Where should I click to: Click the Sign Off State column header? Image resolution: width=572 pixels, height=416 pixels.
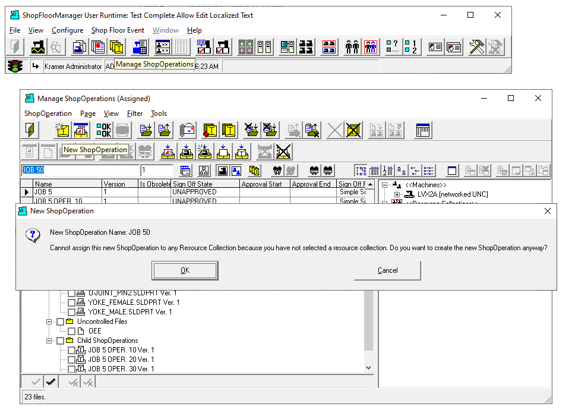pyautogui.click(x=206, y=184)
